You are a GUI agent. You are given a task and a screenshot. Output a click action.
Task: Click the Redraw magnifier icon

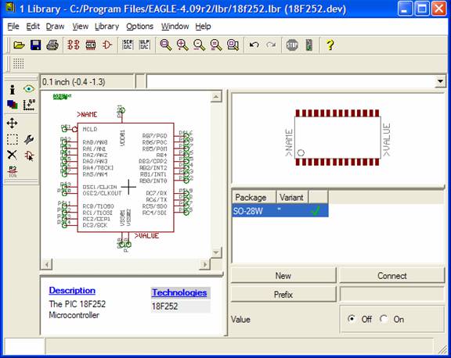(x=216, y=45)
